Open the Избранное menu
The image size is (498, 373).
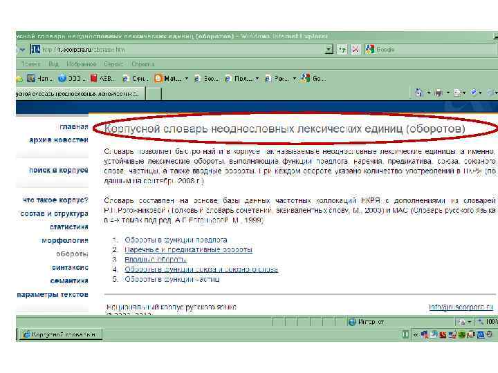pyautogui.click(x=82, y=64)
